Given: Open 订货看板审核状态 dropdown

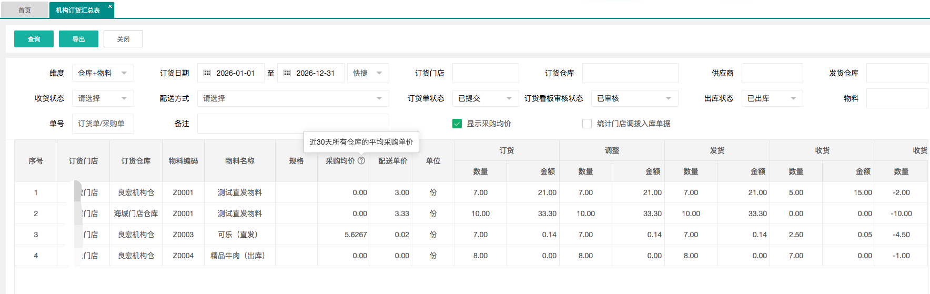Looking at the screenshot, I should [634, 98].
